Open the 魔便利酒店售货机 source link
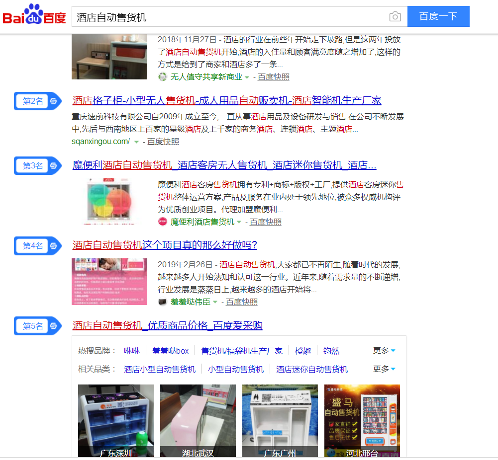Viewport: 498px width, 460px height. [202, 222]
